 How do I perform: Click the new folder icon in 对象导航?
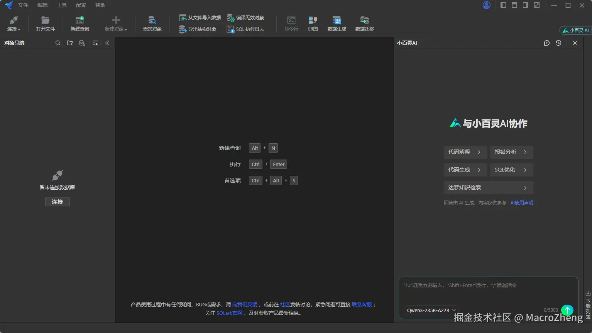pos(70,43)
